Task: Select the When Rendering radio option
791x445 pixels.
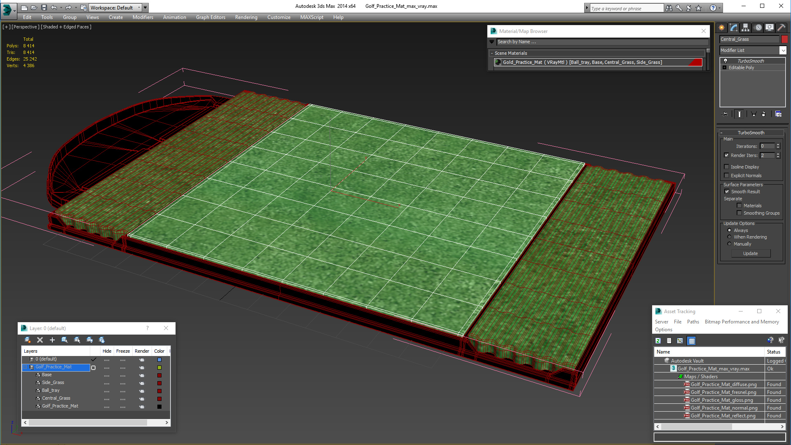Action: coord(729,237)
